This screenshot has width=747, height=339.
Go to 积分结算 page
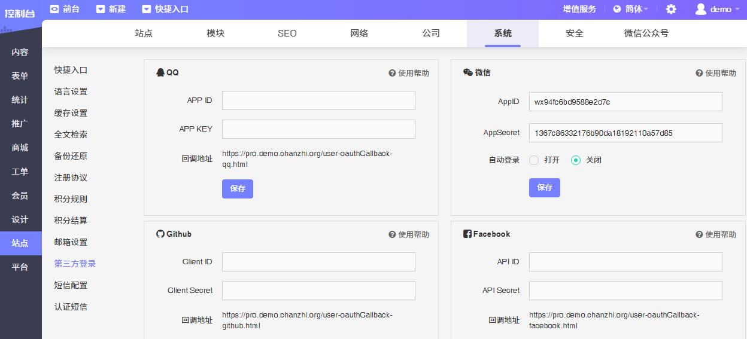pos(71,221)
